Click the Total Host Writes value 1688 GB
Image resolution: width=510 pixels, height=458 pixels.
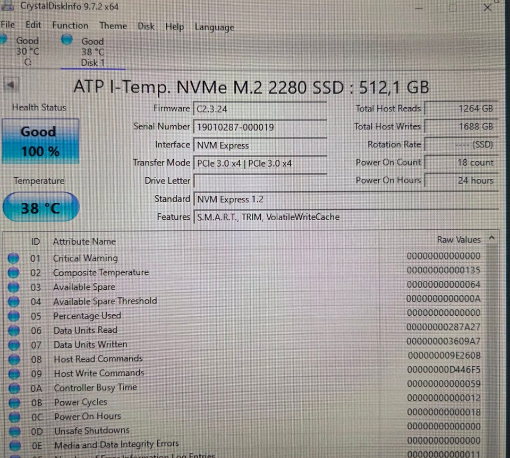coord(462,126)
